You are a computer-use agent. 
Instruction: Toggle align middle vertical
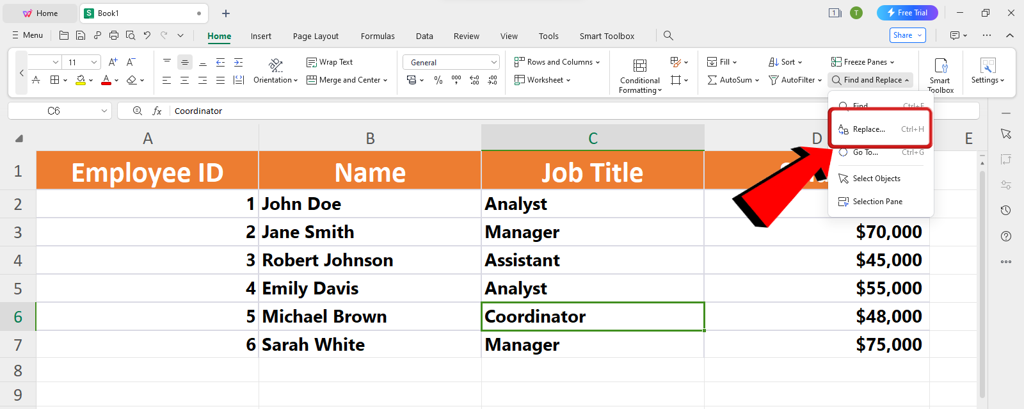coord(185,62)
